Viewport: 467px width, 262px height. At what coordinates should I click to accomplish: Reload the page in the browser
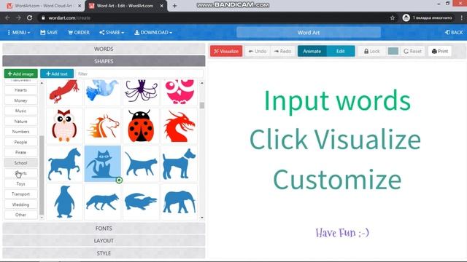coord(29,17)
